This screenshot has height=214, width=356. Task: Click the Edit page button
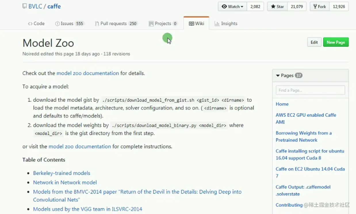coord(314,42)
